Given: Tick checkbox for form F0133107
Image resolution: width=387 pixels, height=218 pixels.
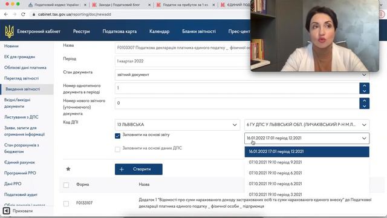Looking at the screenshot, I should point(66,203).
